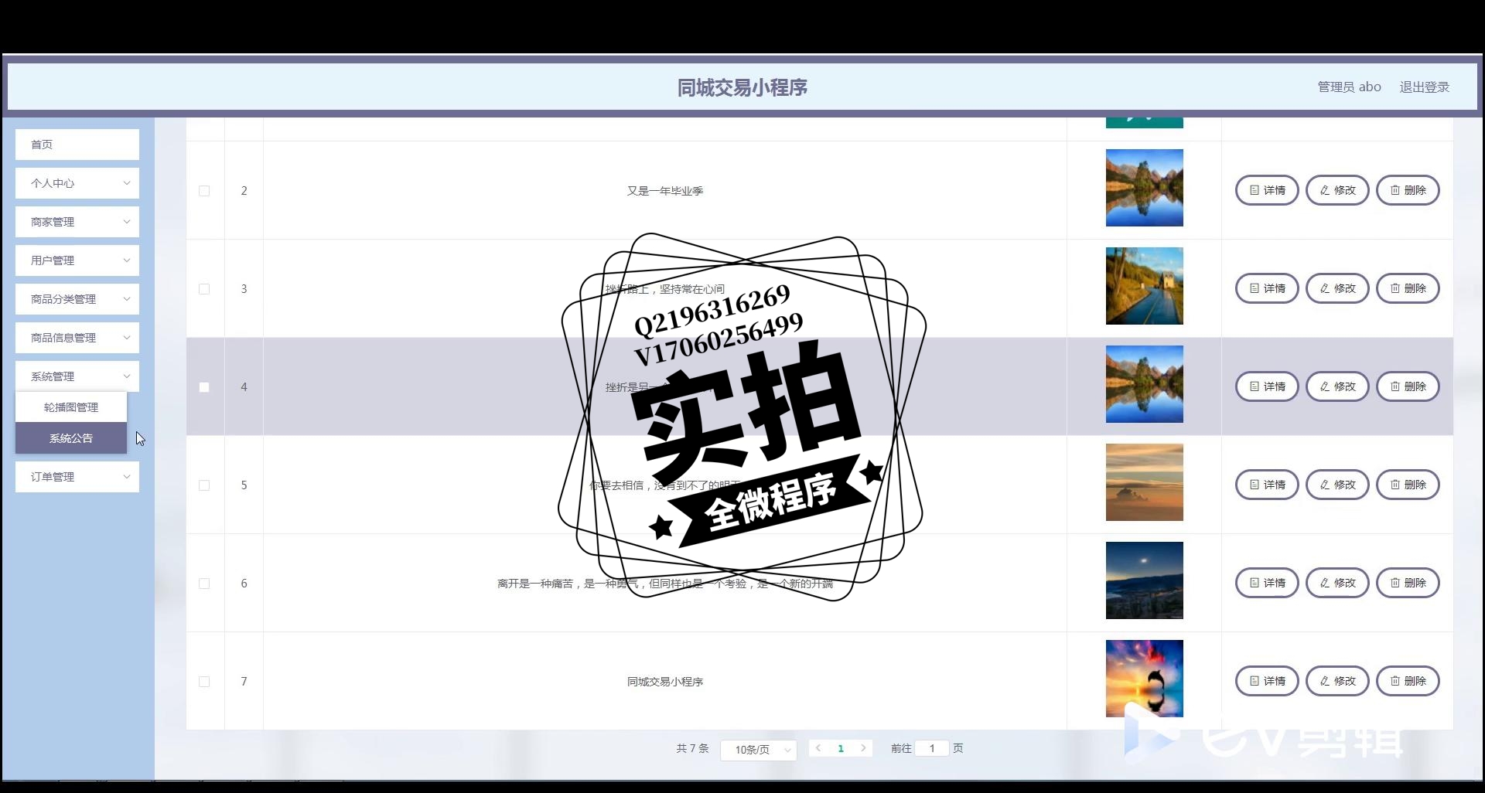
Task: Delete row 4 using 删除
Action: (1408, 386)
